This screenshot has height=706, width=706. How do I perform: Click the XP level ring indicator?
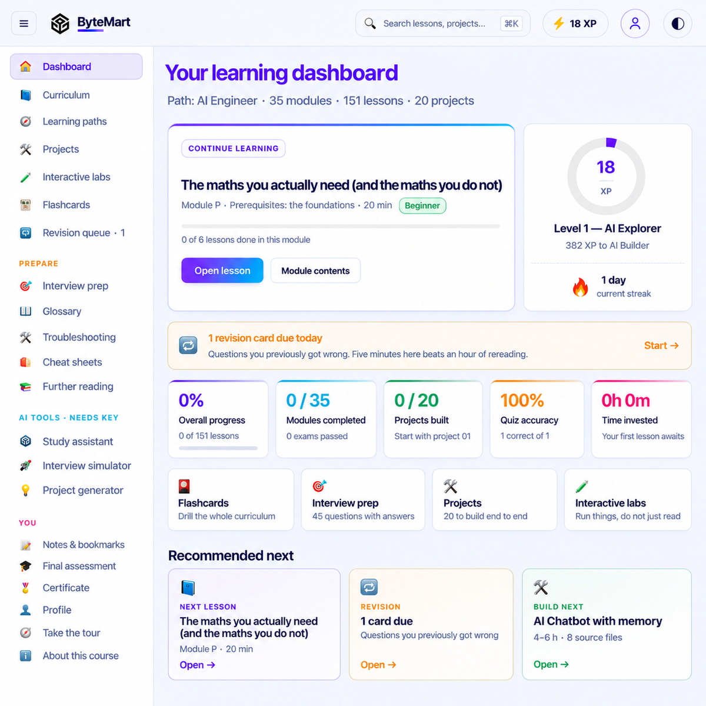coord(606,176)
